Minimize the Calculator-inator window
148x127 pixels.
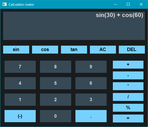[x=115, y=4]
